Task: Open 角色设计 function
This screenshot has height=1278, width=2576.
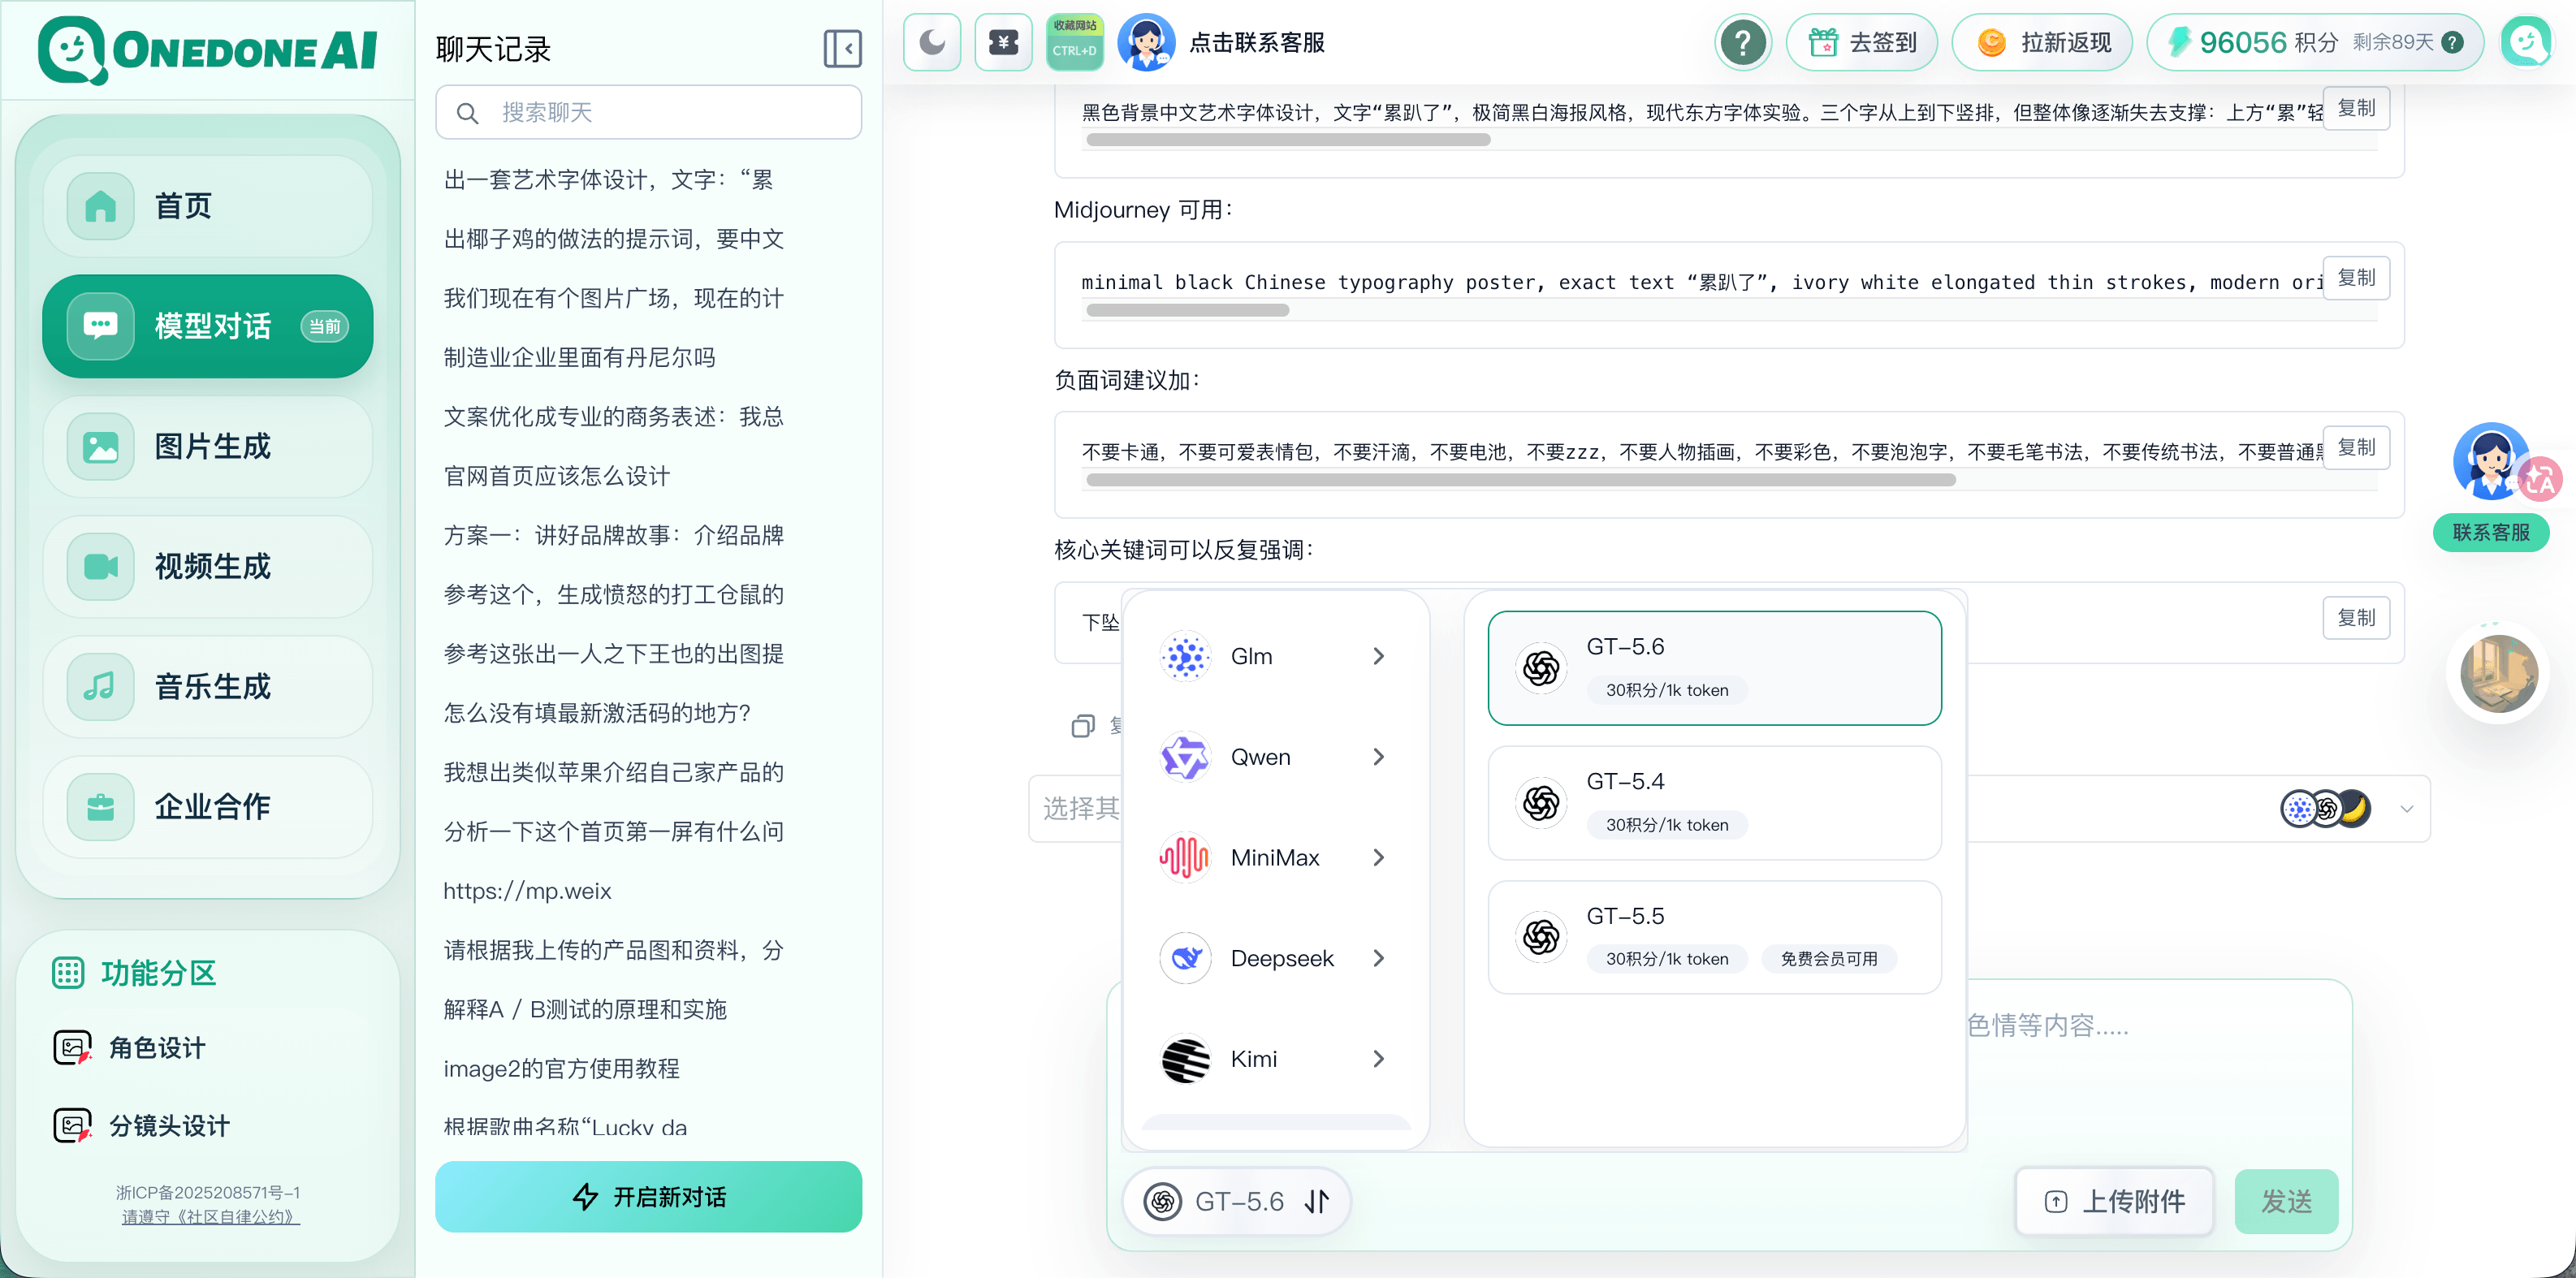Action: pyautogui.click(x=130, y=1047)
